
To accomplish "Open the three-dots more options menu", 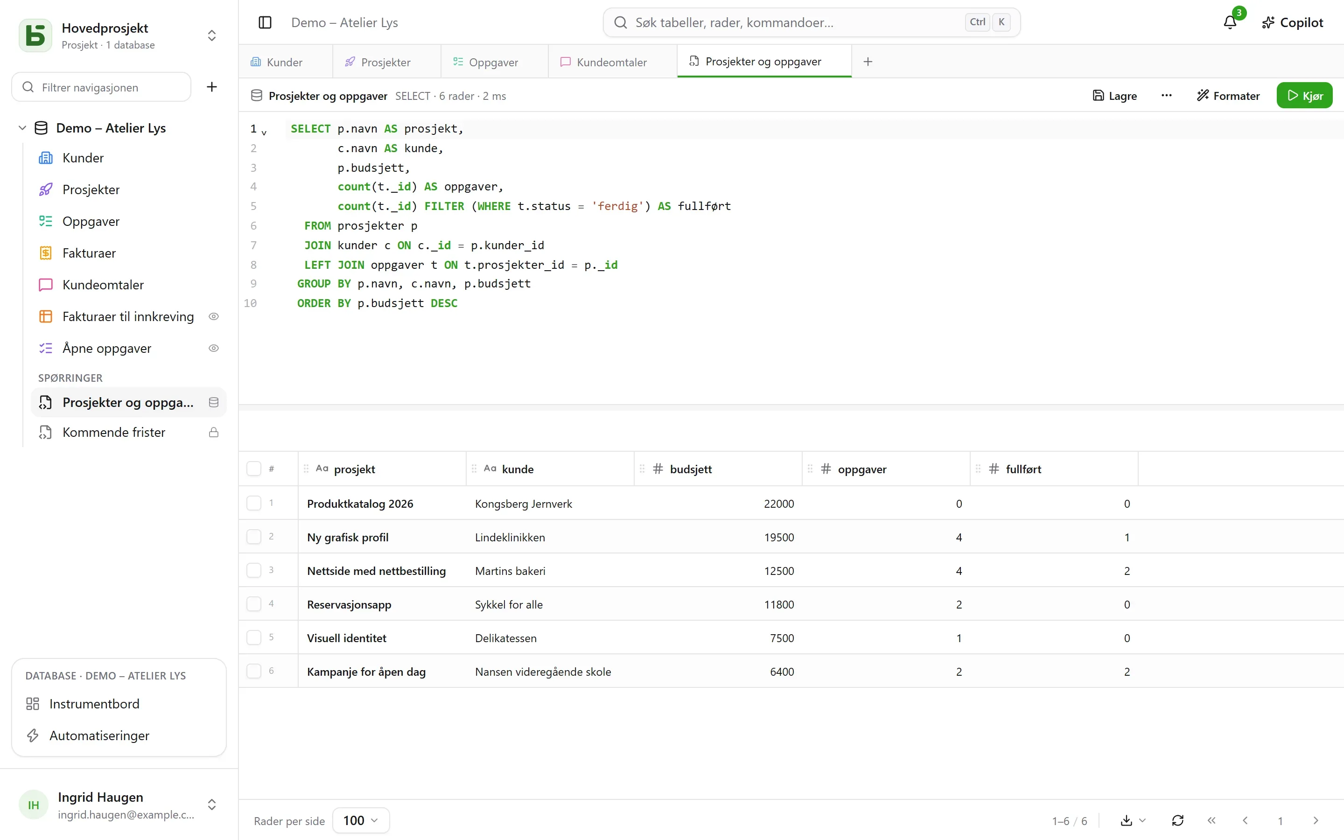I will 1166,96.
